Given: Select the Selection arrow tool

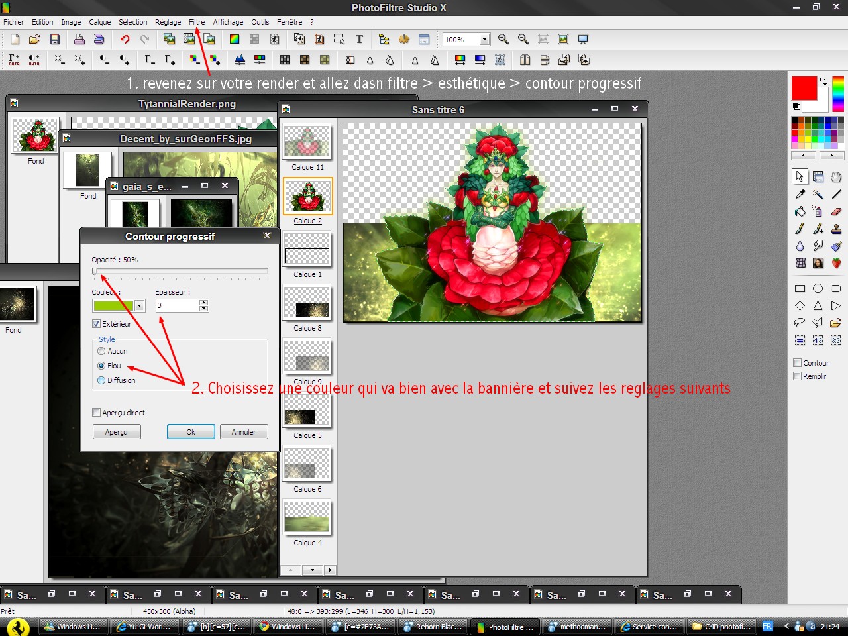Looking at the screenshot, I should click(x=800, y=176).
